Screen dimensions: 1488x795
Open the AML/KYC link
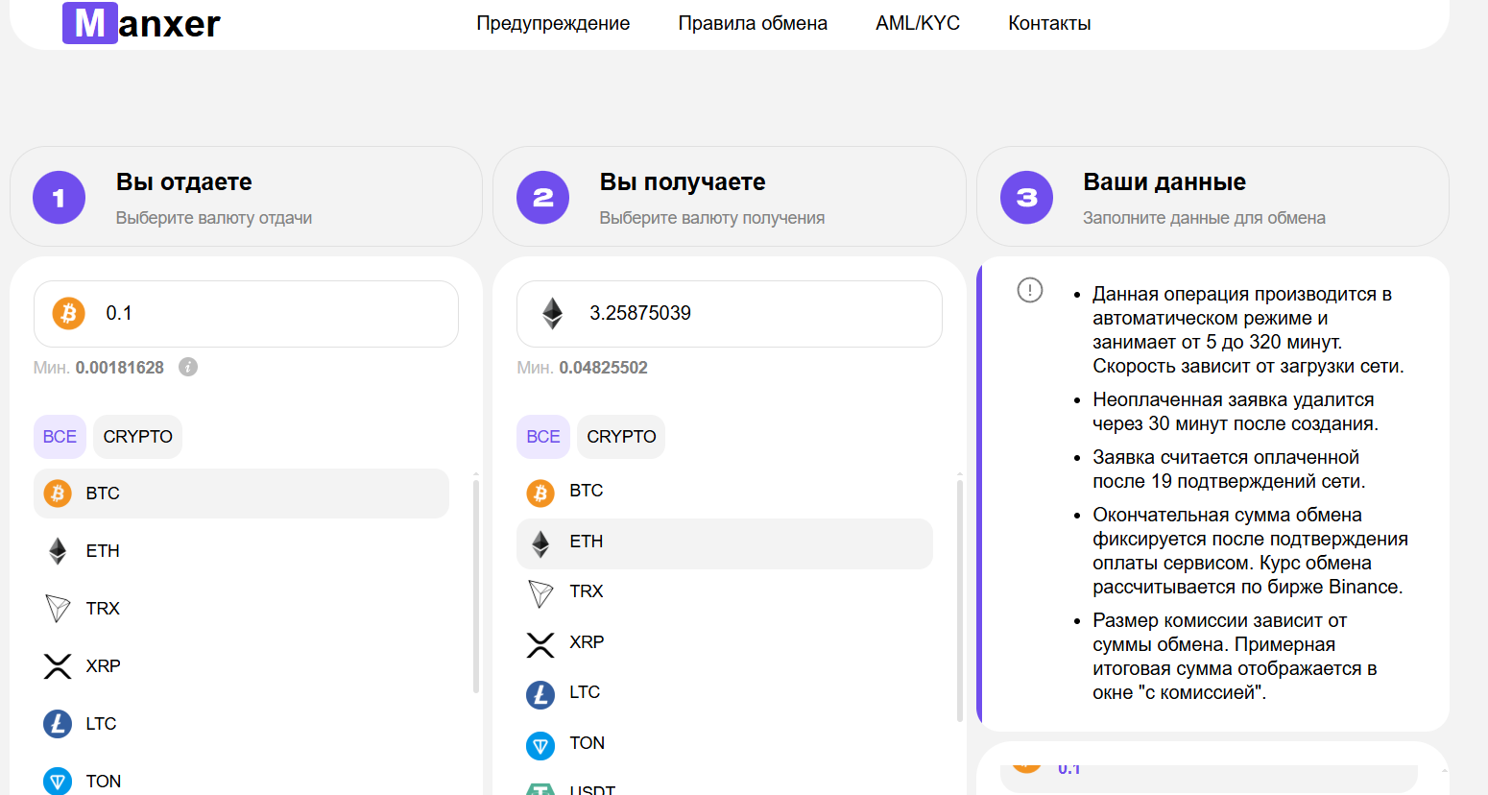(917, 23)
